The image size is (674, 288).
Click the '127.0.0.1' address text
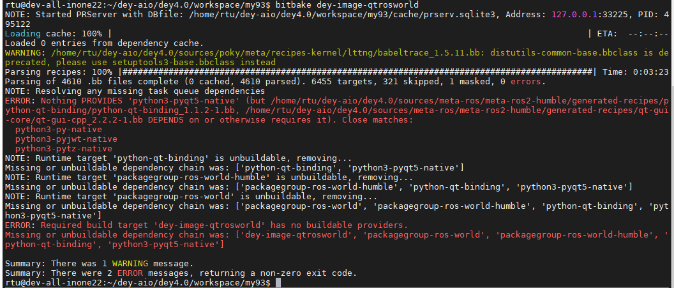click(x=574, y=15)
